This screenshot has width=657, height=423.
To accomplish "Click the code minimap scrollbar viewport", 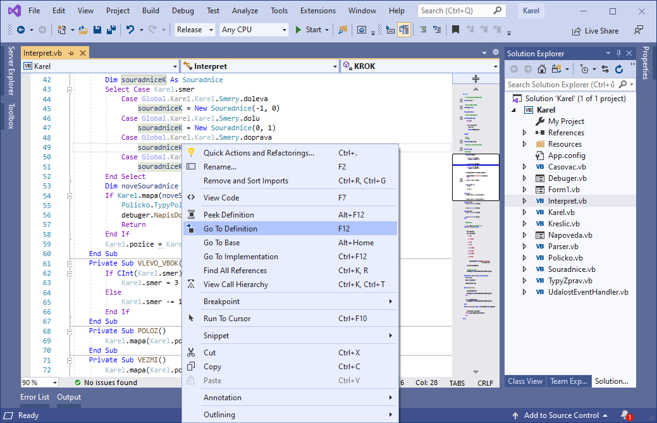I will pyautogui.click(x=476, y=177).
